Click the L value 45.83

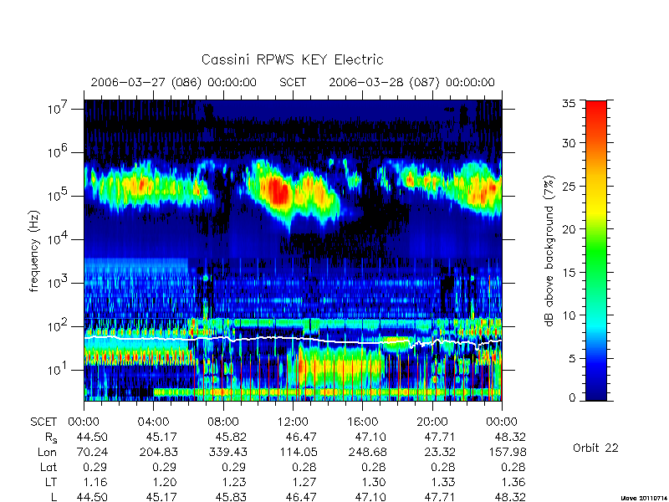click(232, 497)
